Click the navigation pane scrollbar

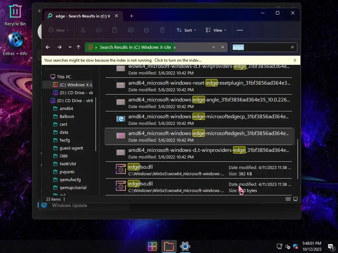95,124
